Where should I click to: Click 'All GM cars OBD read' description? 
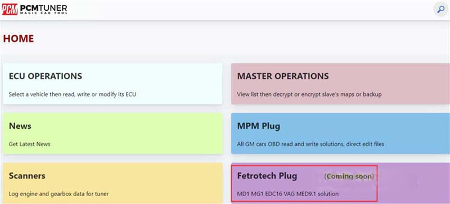310,144
